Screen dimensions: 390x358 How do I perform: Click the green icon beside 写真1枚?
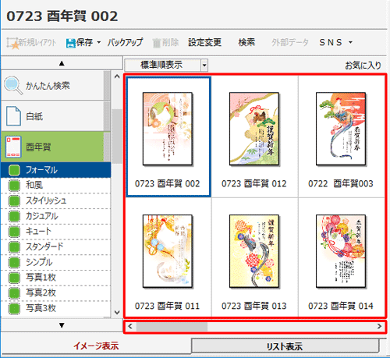click(x=14, y=278)
